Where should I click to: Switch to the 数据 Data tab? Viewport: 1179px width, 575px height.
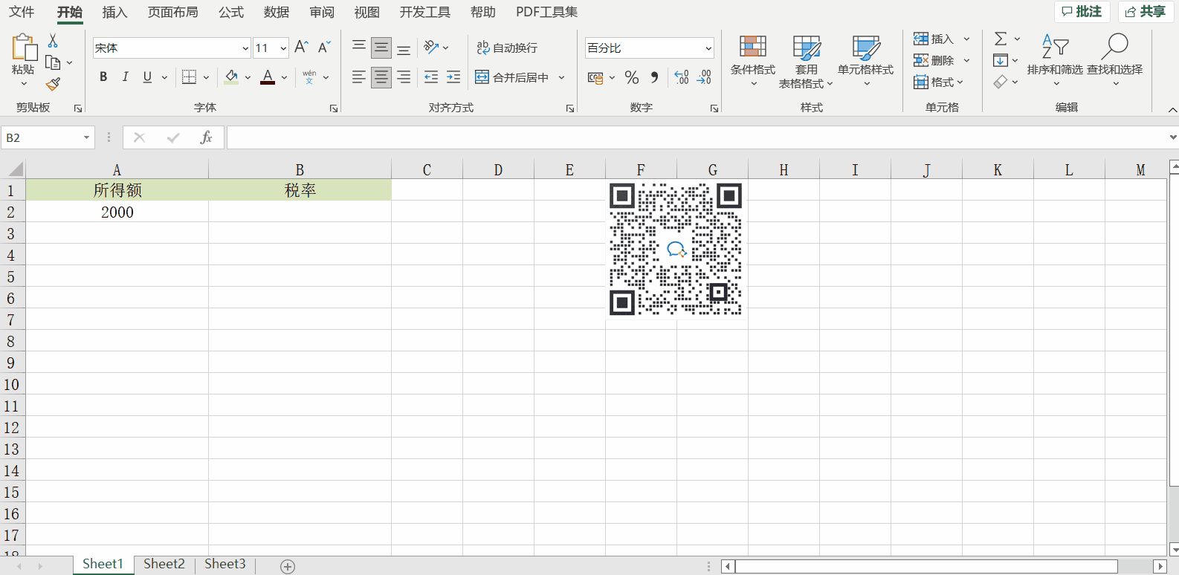(277, 12)
